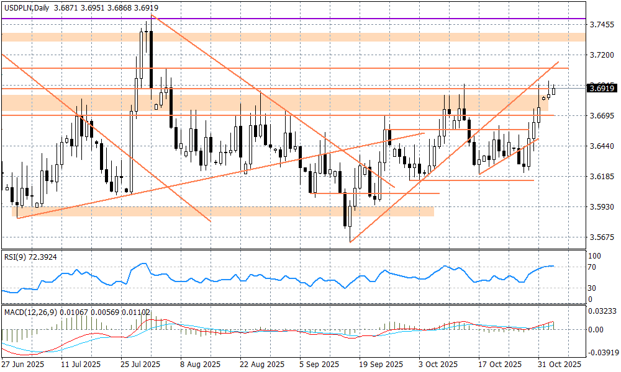Viewport: 621px width, 372px height.
Task: Click the 25 Jul 2025 date label
Action: click(x=140, y=364)
